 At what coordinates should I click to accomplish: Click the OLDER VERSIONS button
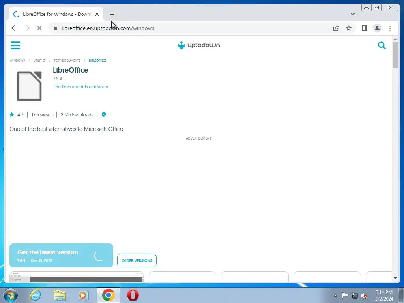[137, 260]
